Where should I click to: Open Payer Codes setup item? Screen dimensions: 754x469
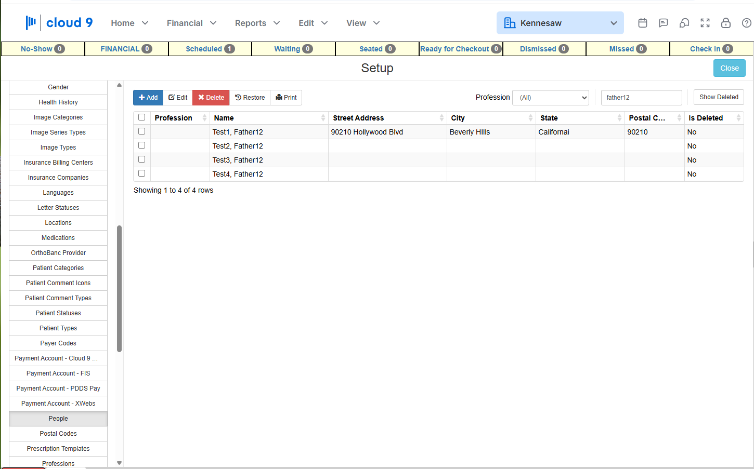pyautogui.click(x=58, y=343)
